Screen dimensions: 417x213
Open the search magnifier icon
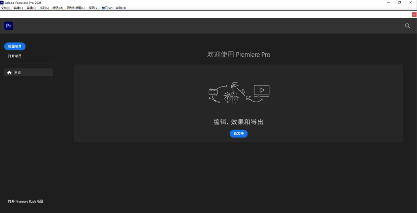tap(407, 26)
